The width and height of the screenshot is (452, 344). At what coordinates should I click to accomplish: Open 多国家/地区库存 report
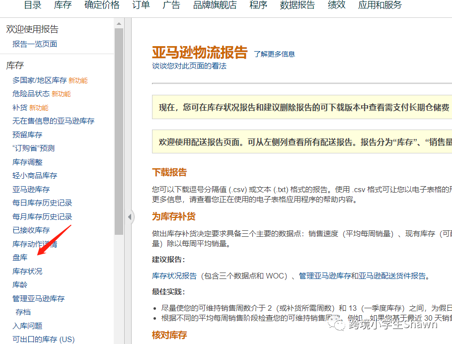click(x=40, y=80)
